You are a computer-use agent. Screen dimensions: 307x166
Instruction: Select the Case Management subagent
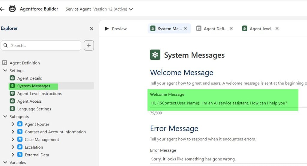coord(42,140)
